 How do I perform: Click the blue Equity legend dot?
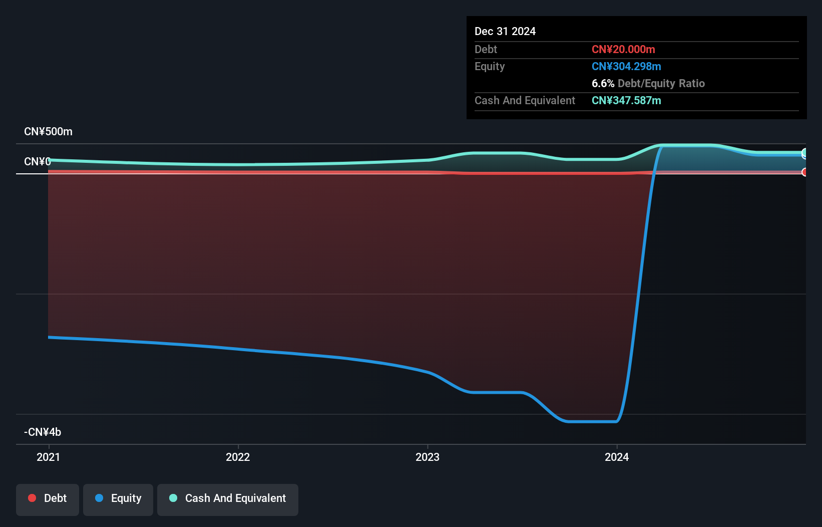(x=99, y=498)
